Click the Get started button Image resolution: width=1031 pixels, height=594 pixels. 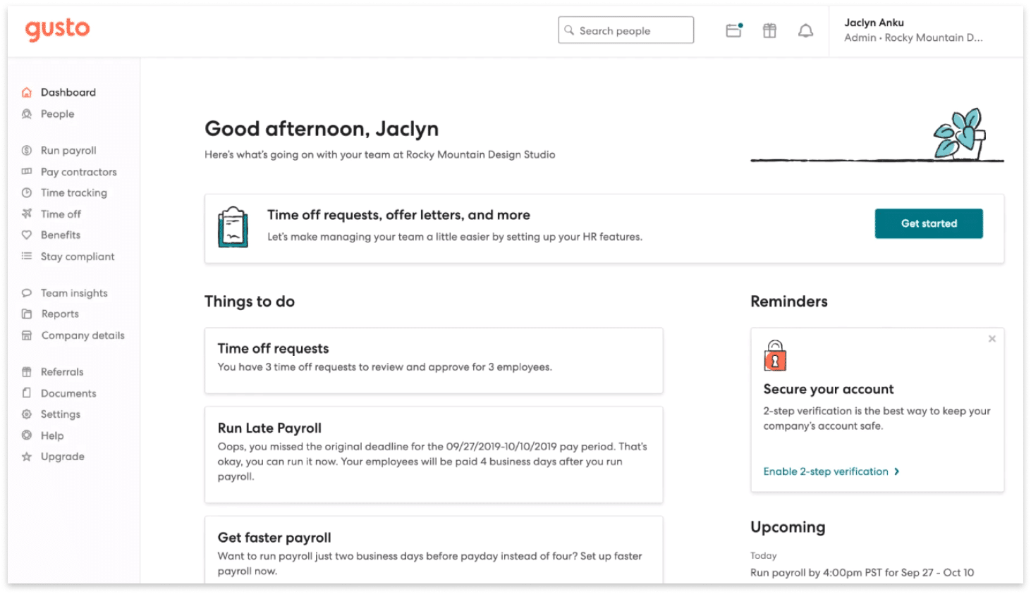point(928,223)
